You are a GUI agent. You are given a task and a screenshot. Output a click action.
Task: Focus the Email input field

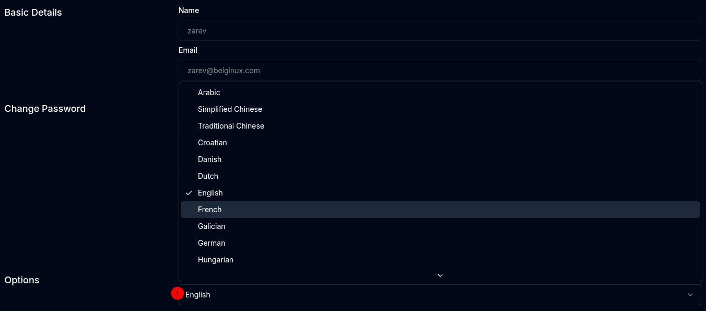tap(440, 70)
